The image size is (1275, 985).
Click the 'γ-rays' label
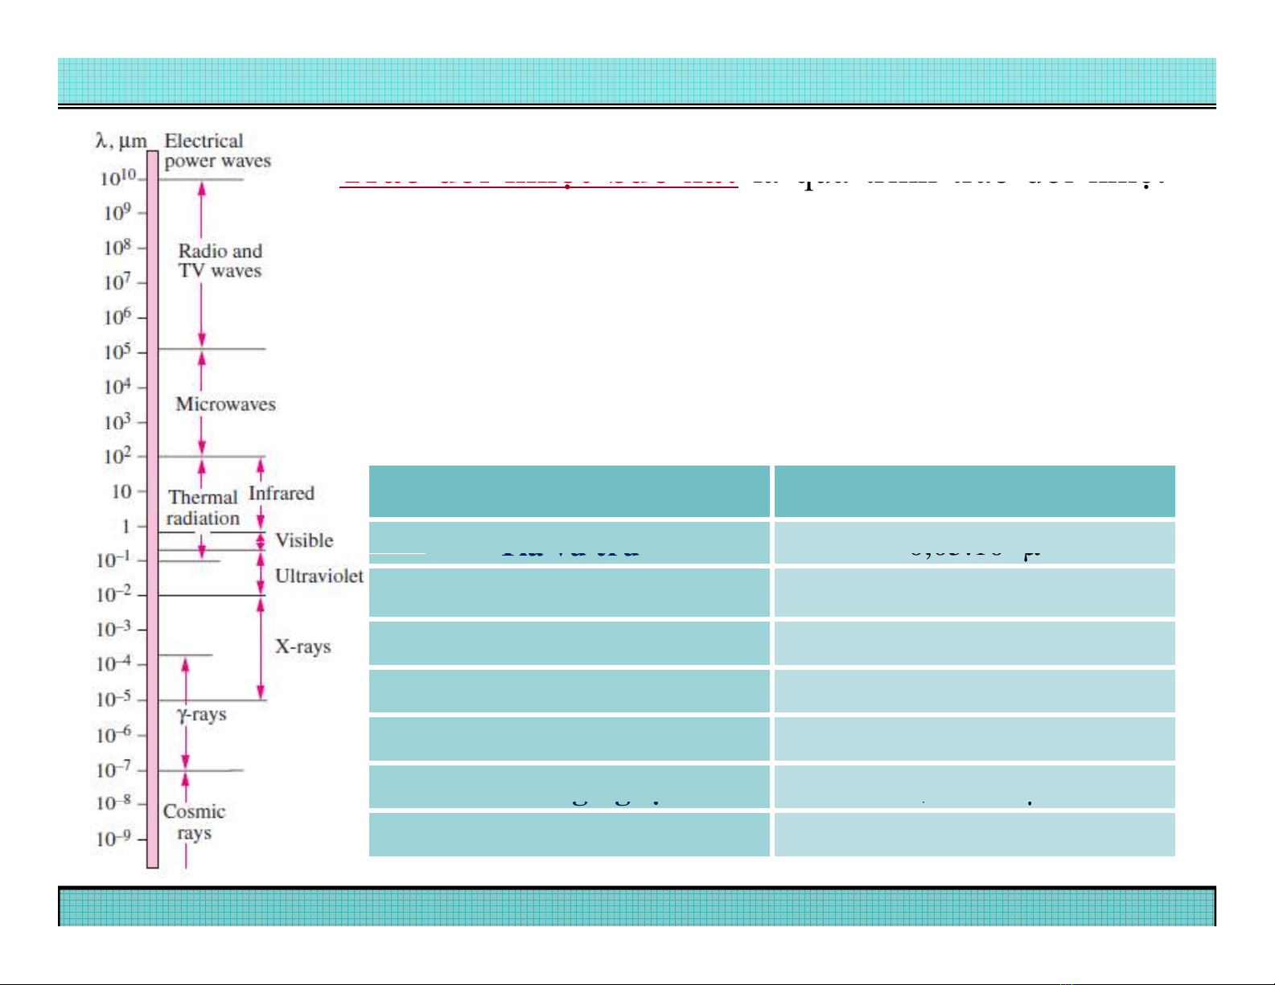pyautogui.click(x=202, y=715)
